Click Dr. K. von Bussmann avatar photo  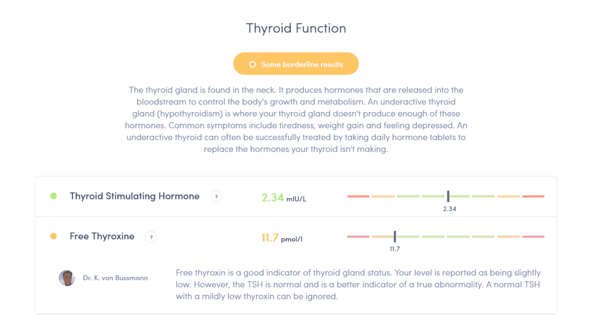67,278
